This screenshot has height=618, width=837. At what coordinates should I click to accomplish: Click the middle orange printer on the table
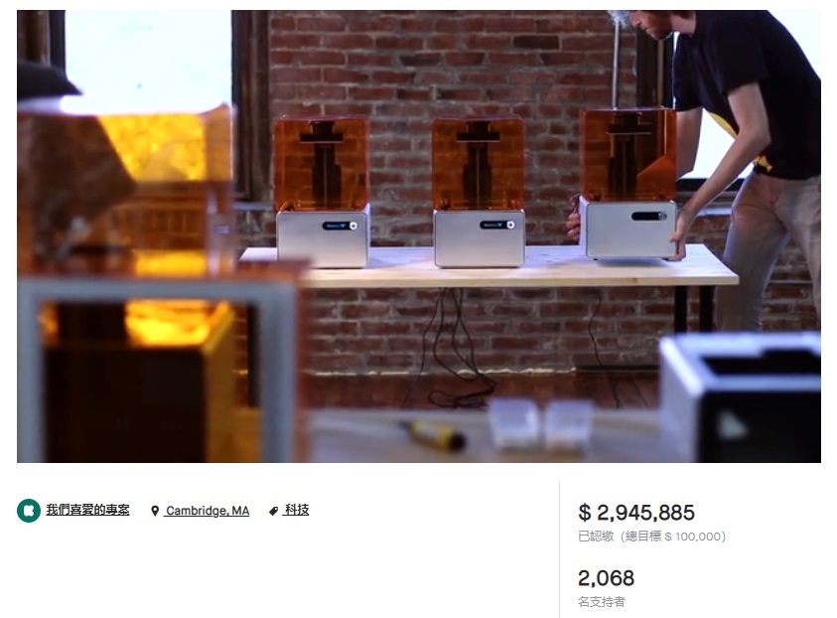pos(479,193)
